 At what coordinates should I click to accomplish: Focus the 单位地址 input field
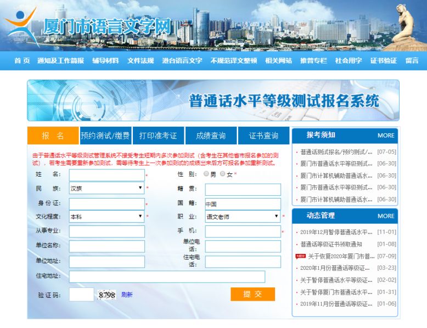106,262
